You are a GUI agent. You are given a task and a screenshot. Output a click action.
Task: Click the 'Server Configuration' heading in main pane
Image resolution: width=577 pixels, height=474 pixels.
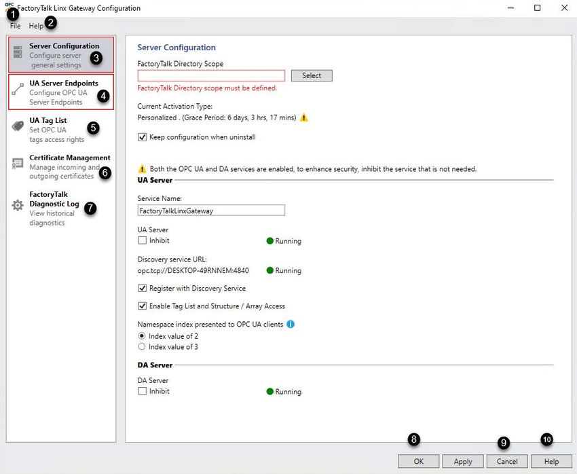176,48
